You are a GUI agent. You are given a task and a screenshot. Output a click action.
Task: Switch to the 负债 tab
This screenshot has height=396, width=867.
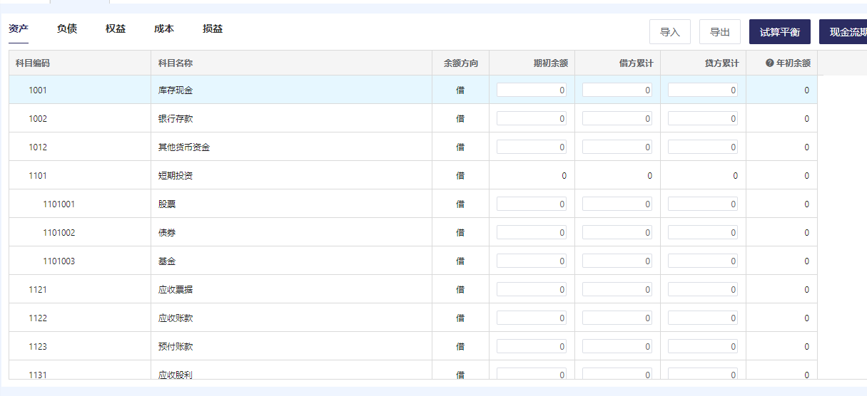tap(67, 29)
